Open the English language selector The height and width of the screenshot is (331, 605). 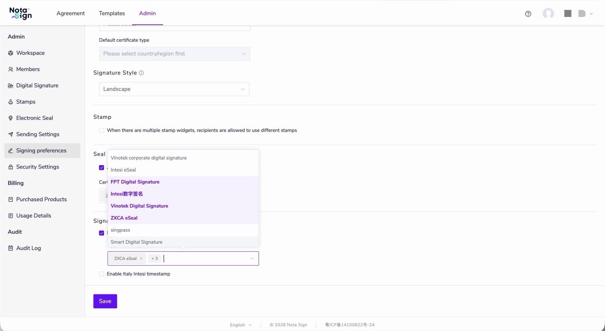[x=241, y=325]
